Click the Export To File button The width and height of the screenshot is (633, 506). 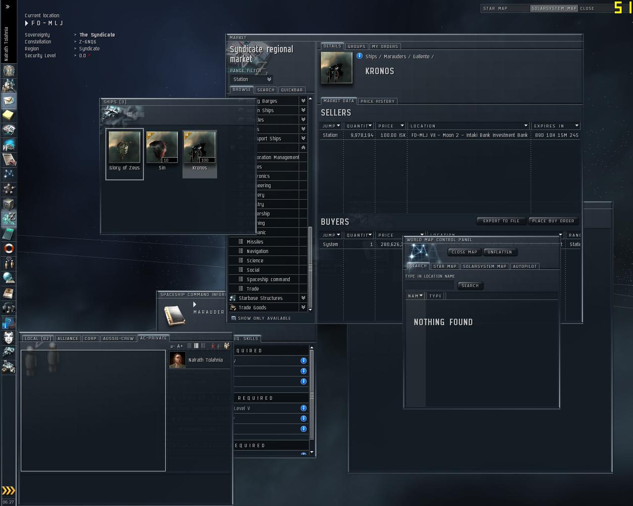point(501,221)
